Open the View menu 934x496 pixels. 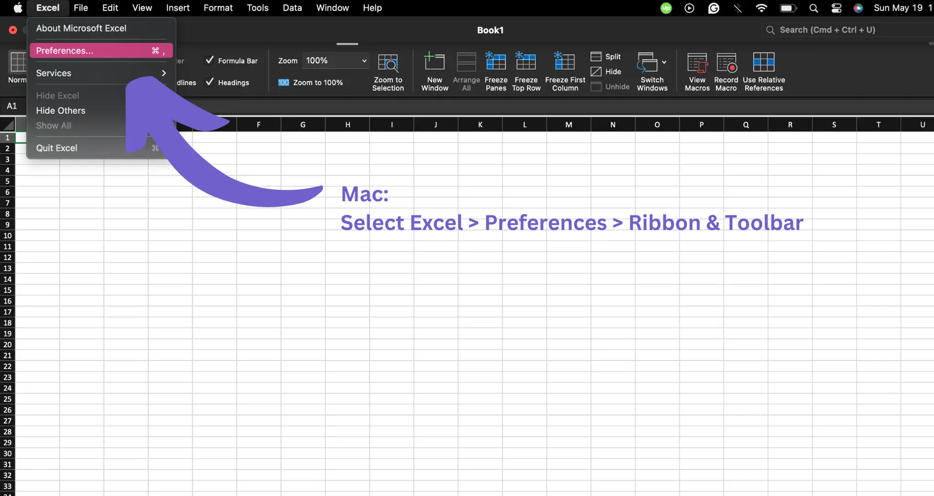click(142, 8)
